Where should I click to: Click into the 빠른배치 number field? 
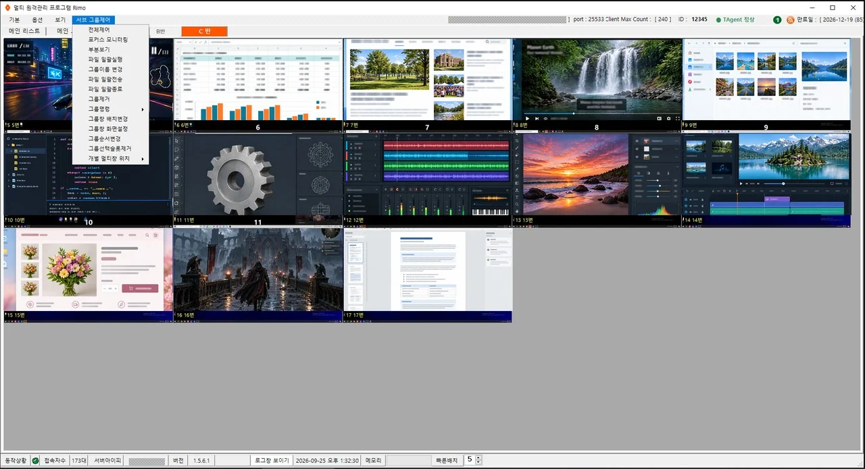coord(470,460)
